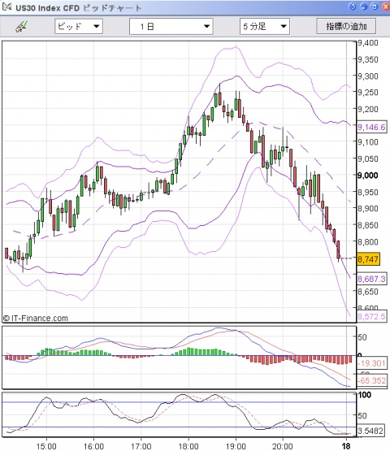Image resolution: width=390 pixels, height=451 pixels.
Task: Maximize the chart window
Action: 375,7
